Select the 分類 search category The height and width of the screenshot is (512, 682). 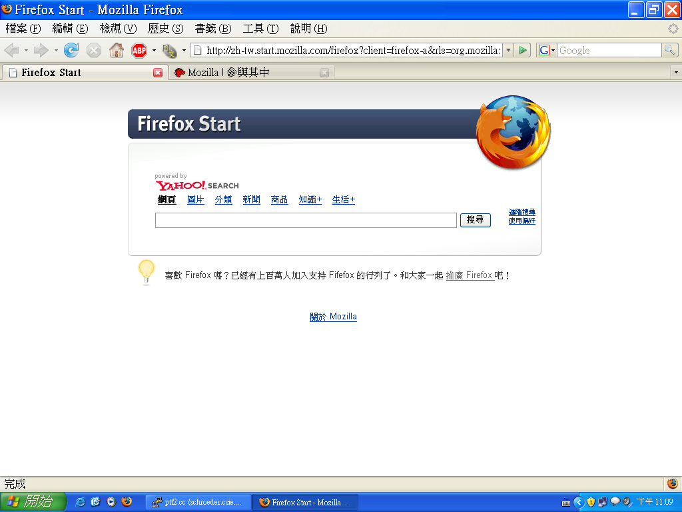pos(223,200)
